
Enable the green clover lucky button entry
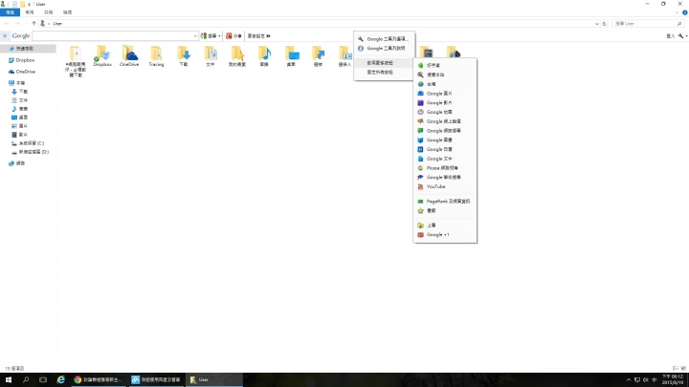pyautogui.click(x=445, y=65)
